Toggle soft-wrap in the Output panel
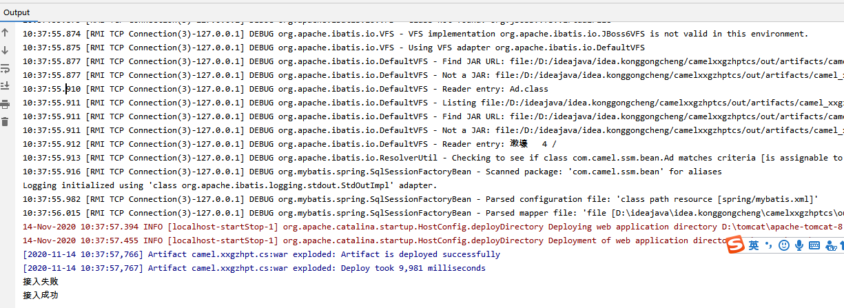The width and height of the screenshot is (844, 308). pyautogui.click(x=5, y=68)
